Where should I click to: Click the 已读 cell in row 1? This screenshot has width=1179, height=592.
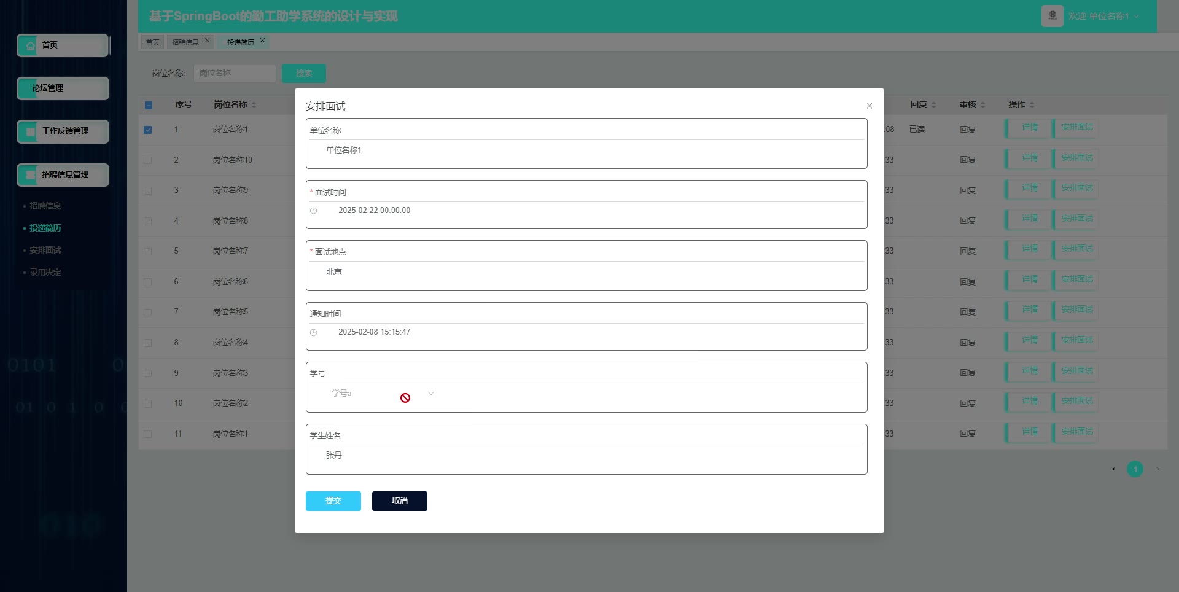coord(917,130)
